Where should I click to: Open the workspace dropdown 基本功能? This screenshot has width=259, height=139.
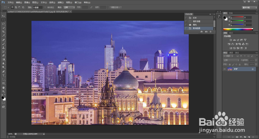249,8
